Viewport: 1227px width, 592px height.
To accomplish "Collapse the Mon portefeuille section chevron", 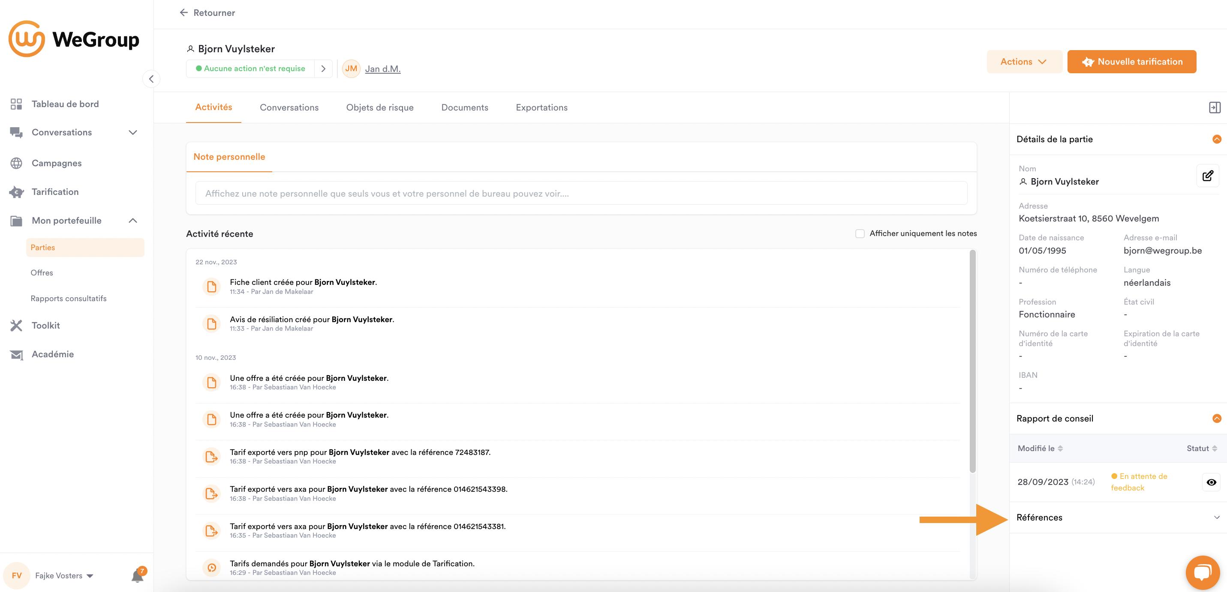I will pos(133,220).
